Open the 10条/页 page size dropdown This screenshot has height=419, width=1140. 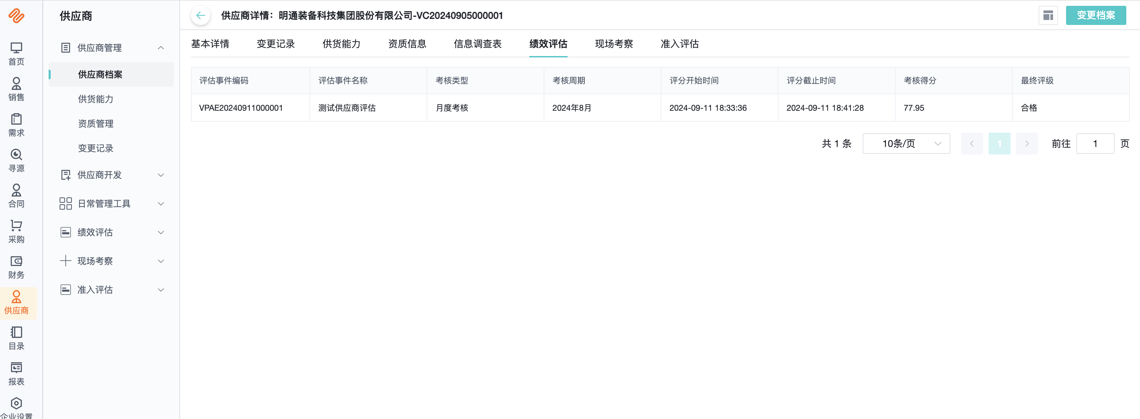click(906, 144)
